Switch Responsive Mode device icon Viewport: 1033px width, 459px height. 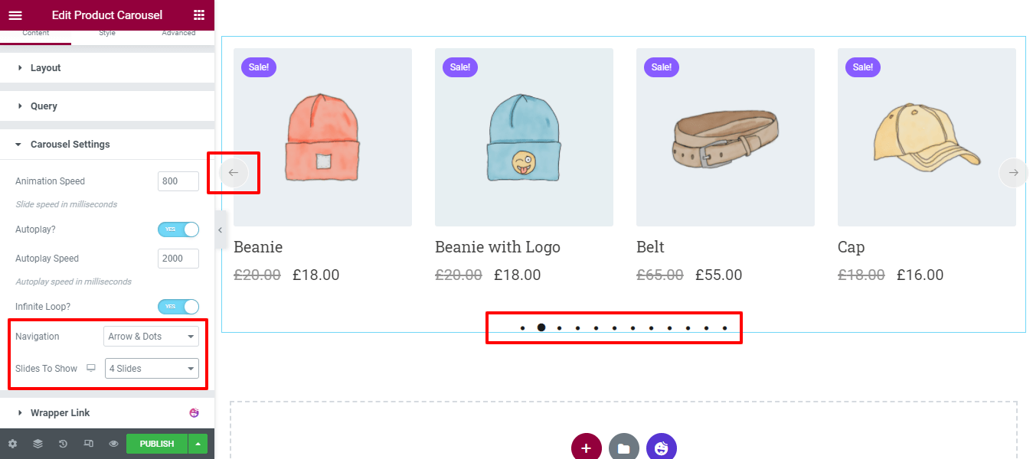(88, 444)
